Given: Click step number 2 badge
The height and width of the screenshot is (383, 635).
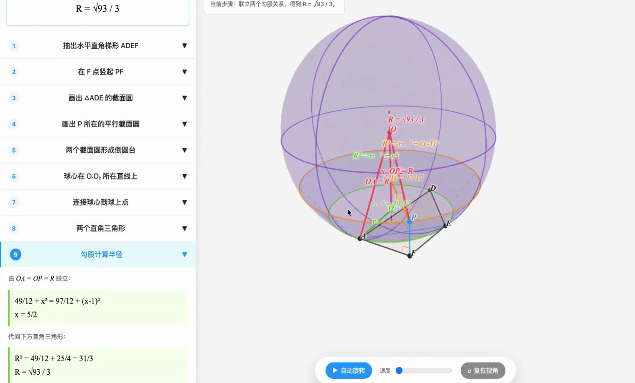Looking at the screenshot, I should click(14, 72).
